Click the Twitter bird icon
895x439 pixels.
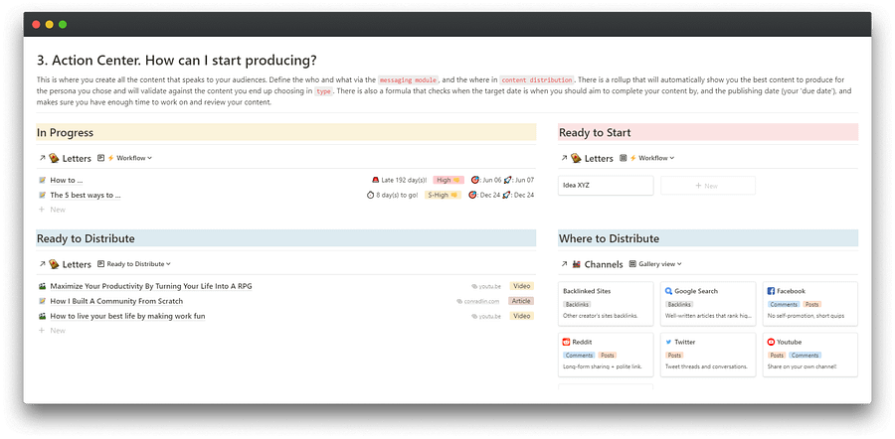click(x=668, y=342)
